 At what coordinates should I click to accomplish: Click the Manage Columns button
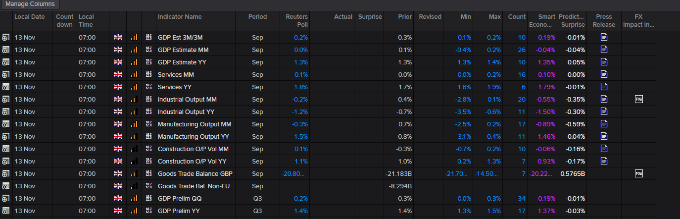tap(30, 4)
